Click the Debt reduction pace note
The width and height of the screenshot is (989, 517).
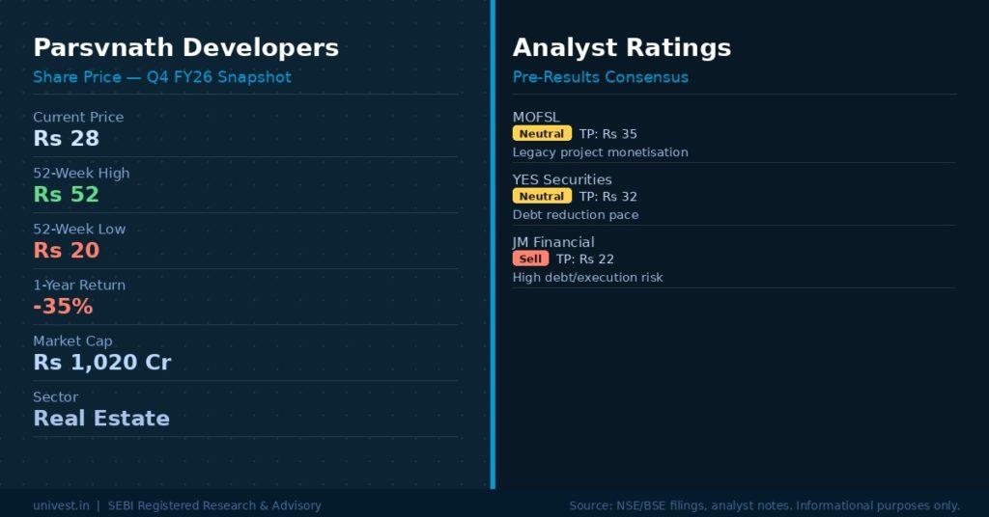(x=576, y=215)
